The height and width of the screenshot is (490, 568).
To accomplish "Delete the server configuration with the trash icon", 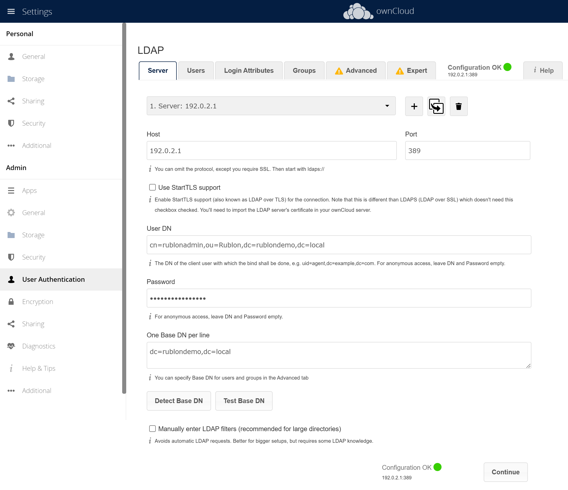I will (459, 106).
